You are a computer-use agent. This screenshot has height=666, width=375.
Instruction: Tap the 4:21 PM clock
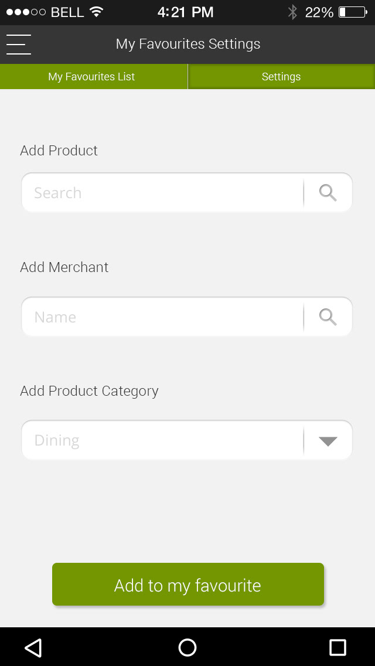point(185,12)
